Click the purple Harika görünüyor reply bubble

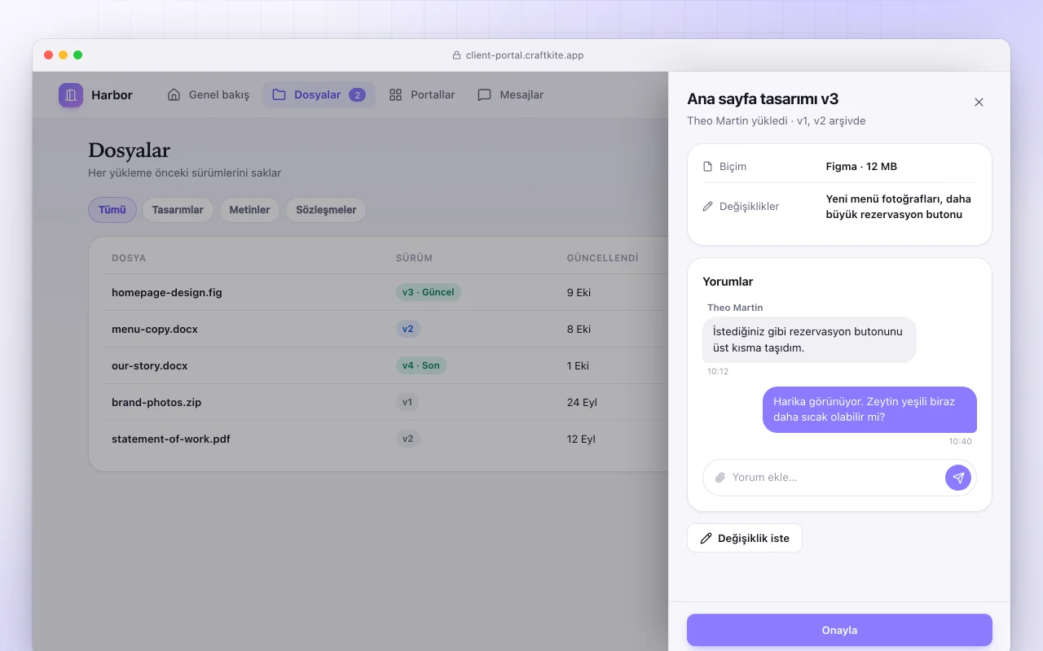(x=869, y=409)
